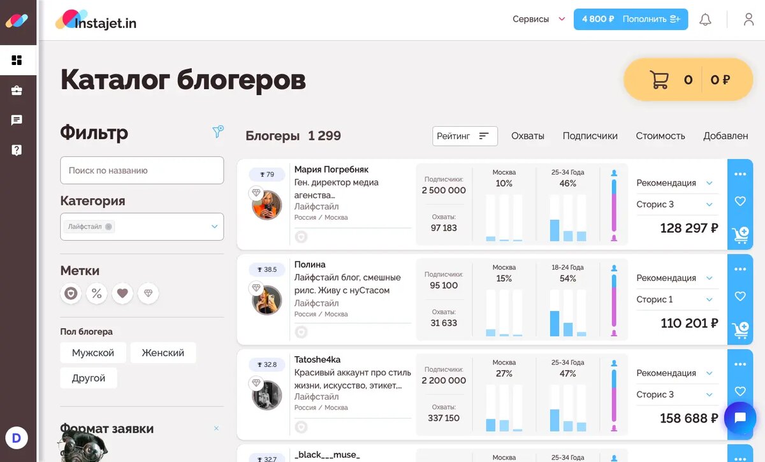Open the floating chat bubble button
765x462 pixels.
739,419
